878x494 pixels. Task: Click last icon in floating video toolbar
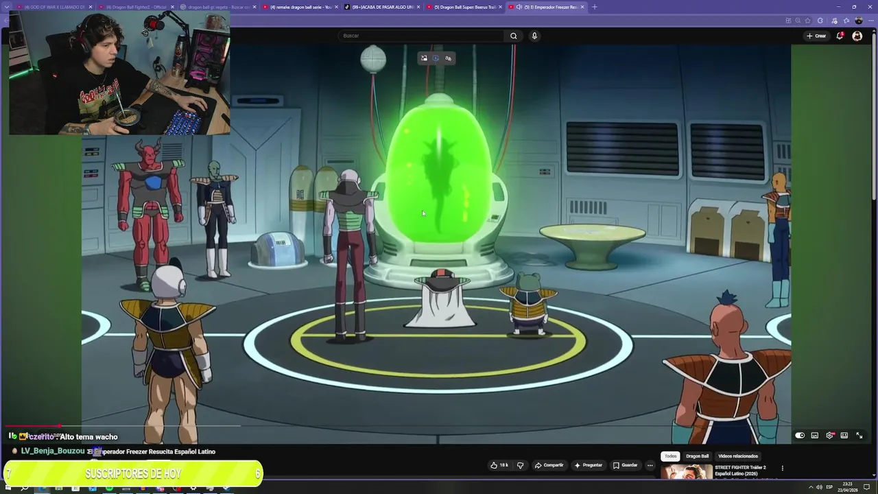448,58
